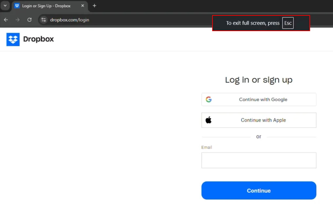Click Continue with Google
Screen dimensions: 333x215
click(259, 99)
